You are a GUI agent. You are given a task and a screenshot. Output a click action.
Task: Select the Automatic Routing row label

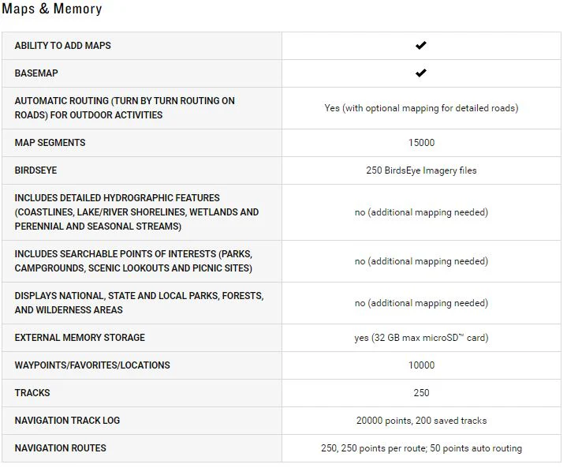click(x=125, y=108)
